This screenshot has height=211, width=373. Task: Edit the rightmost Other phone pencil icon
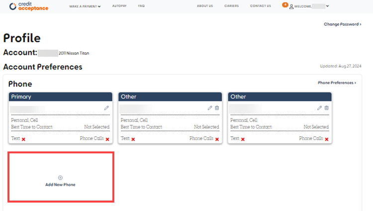(319, 108)
